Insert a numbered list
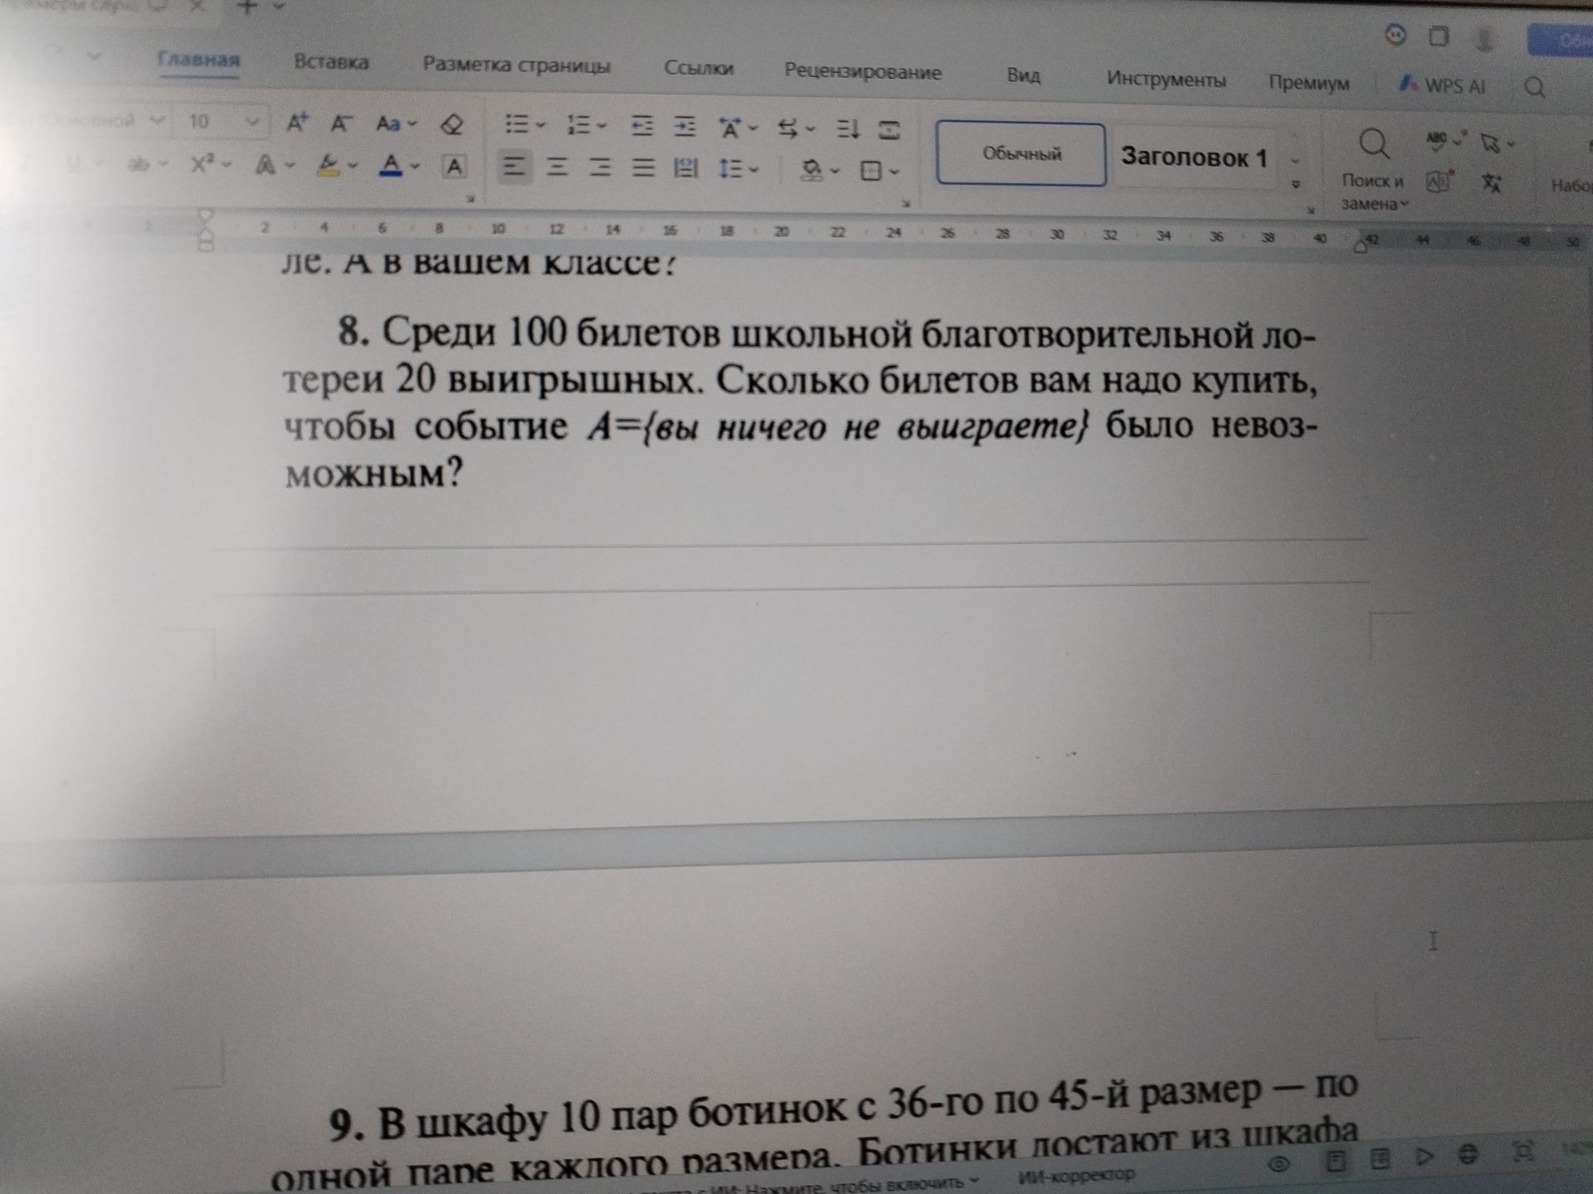Viewport: 1593px width, 1194px height. point(577,126)
